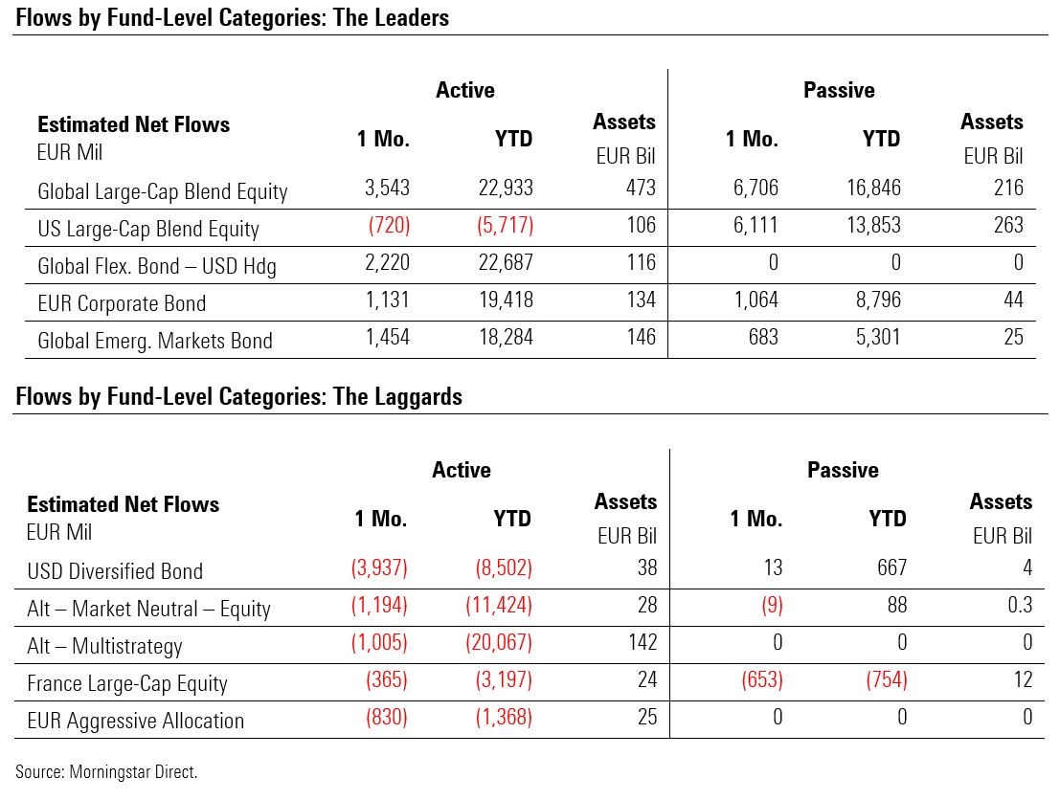Select the US Large-Cap Blend Equity row label
The image size is (1060, 800).
point(148,229)
